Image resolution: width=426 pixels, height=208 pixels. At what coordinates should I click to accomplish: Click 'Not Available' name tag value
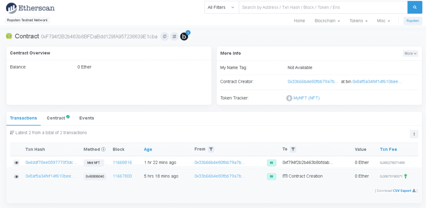pyautogui.click(x=300, y=68)
